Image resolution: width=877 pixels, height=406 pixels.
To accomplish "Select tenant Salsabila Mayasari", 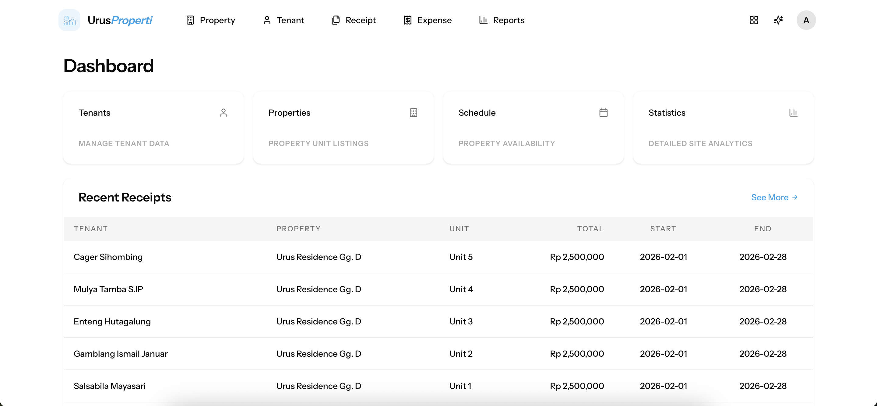I will coord(110,386).
